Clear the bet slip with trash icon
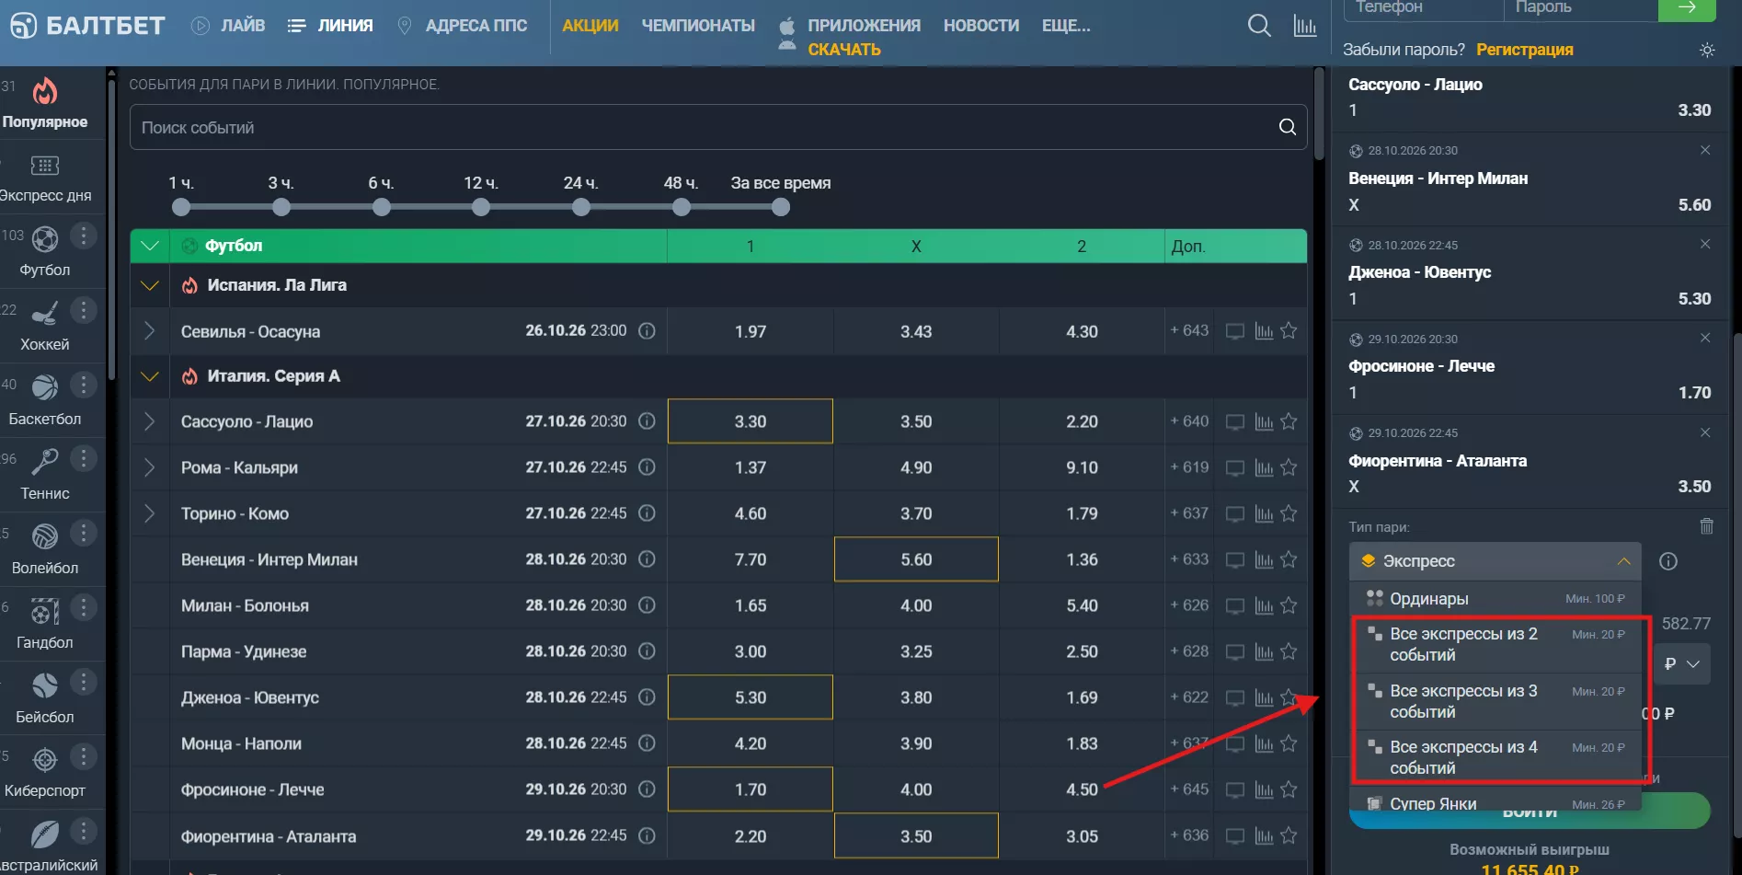Image resolution: width=1742 pixels, height=875 pixels. pos(1706,526)
